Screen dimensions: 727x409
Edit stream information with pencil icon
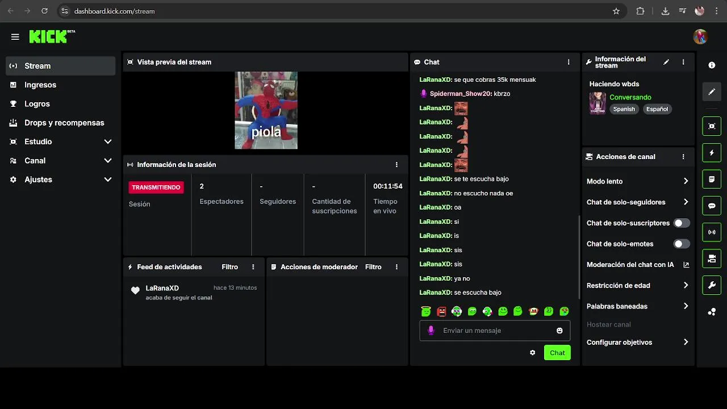(666, 62)
